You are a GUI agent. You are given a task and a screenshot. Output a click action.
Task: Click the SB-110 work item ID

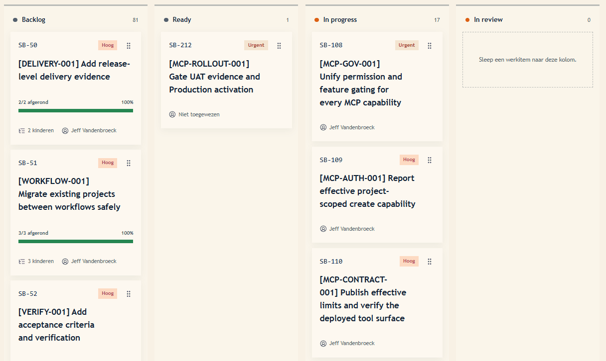click(331, 262)
